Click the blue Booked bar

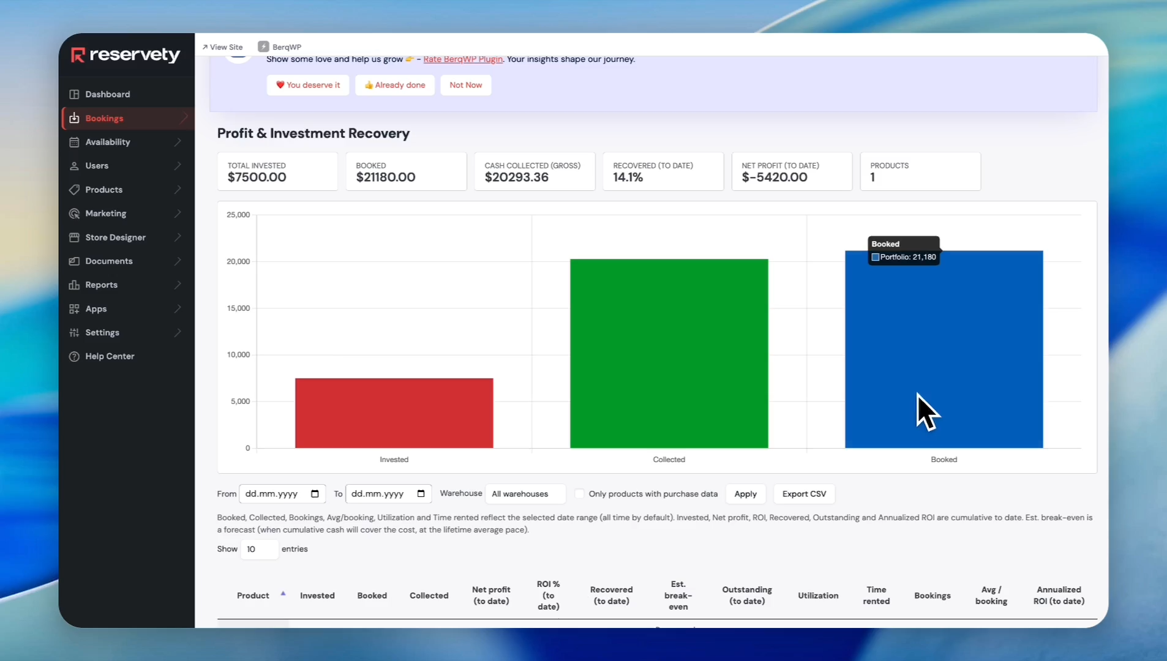(x=944, y=349)
